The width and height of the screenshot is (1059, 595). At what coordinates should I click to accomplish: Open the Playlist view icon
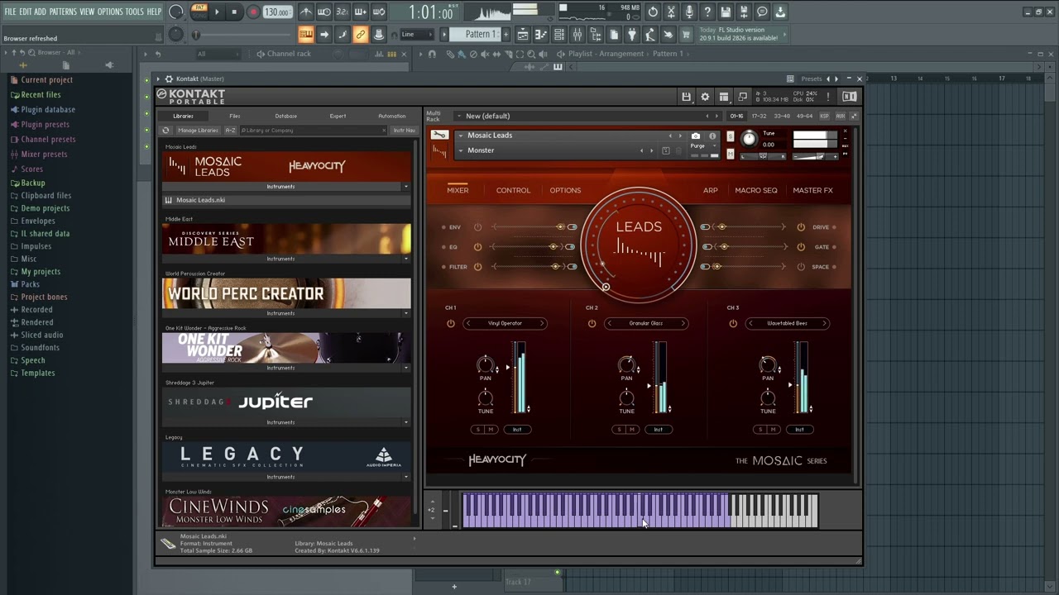523,35
